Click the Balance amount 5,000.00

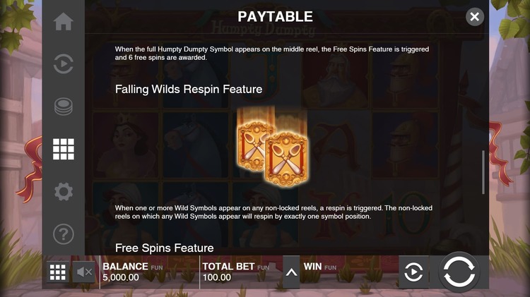pos(121,277)
